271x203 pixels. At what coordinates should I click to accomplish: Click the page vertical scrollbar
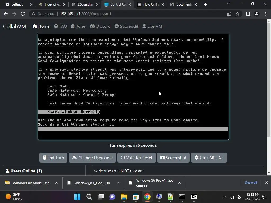click(269, 79)
